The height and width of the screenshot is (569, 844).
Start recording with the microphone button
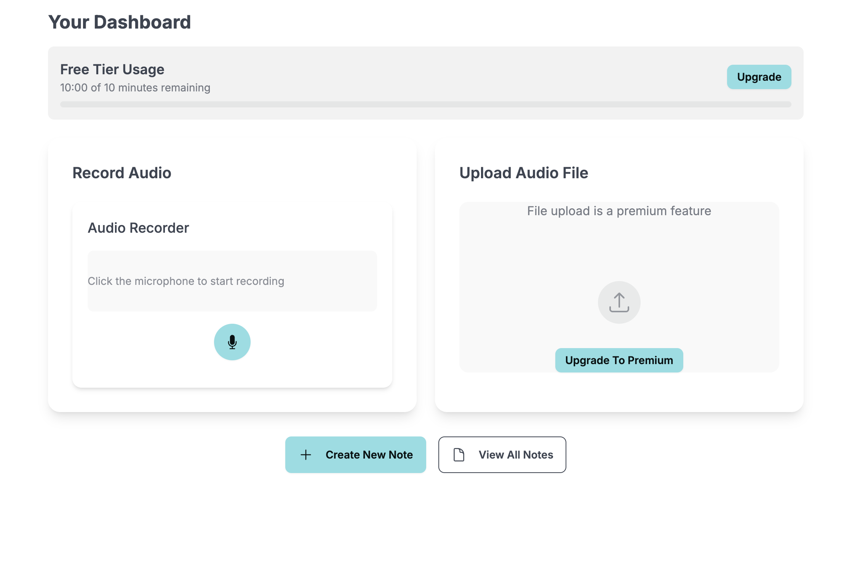232,342
